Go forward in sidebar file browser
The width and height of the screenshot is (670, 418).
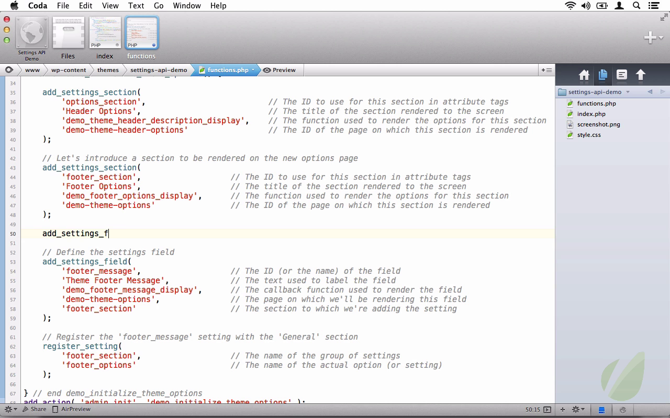click(663, 92)
